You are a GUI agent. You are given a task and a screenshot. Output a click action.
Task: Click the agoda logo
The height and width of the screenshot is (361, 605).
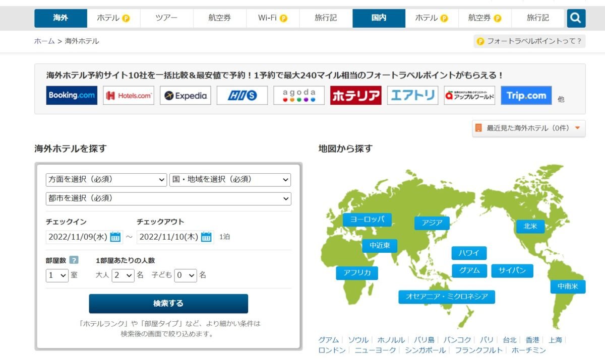coord(299,95)
